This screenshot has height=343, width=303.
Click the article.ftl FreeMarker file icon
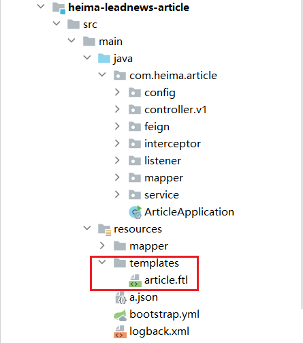135,280
